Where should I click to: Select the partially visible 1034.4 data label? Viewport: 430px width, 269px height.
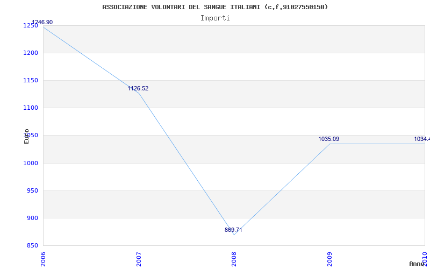click(x=422, y=139)
